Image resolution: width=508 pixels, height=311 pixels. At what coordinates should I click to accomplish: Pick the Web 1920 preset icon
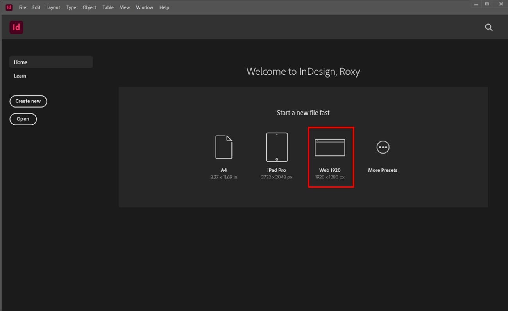pos(330,147)
